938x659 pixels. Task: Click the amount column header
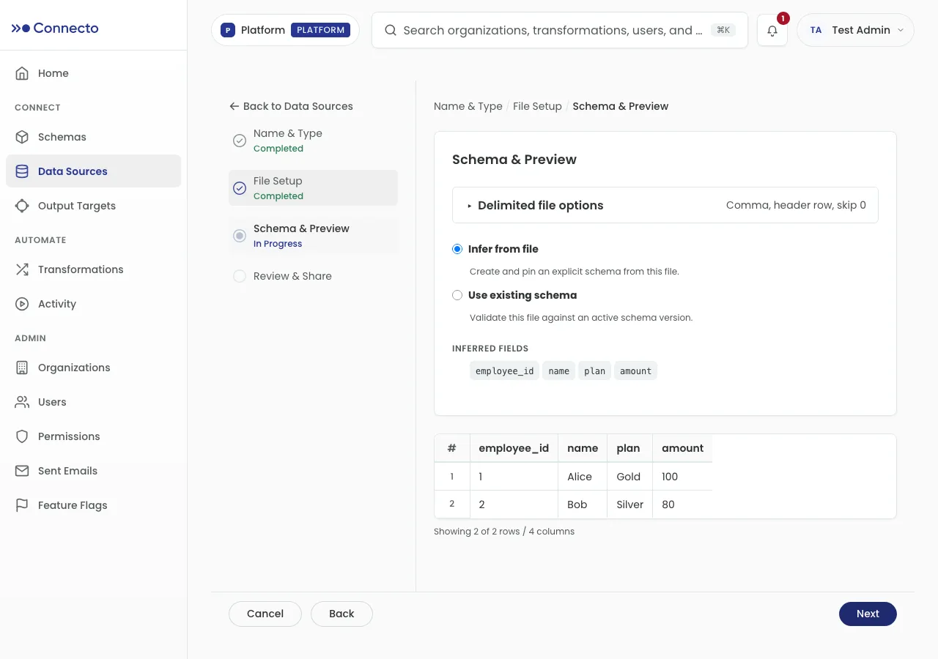click(682, 448)
